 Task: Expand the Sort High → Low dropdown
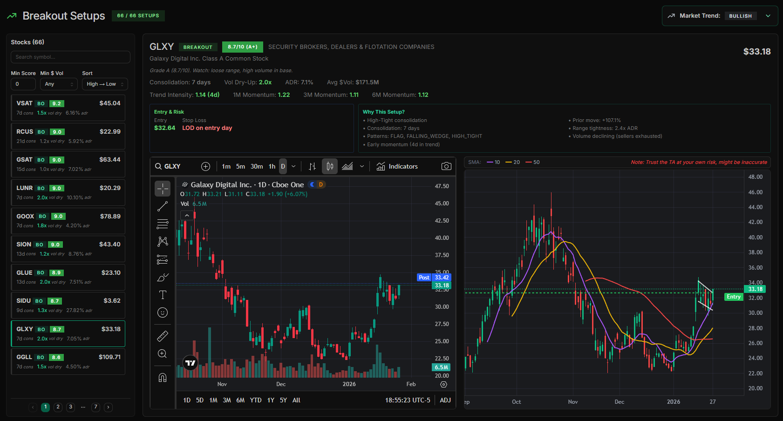click(x=105, y=84)
